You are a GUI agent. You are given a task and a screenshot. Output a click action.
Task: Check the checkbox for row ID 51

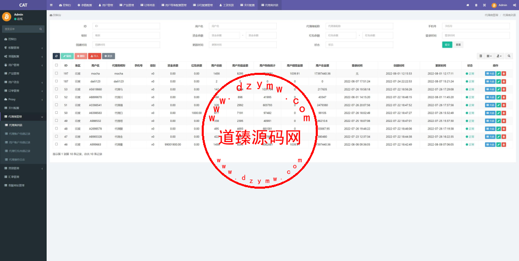[x=56, y=105]
